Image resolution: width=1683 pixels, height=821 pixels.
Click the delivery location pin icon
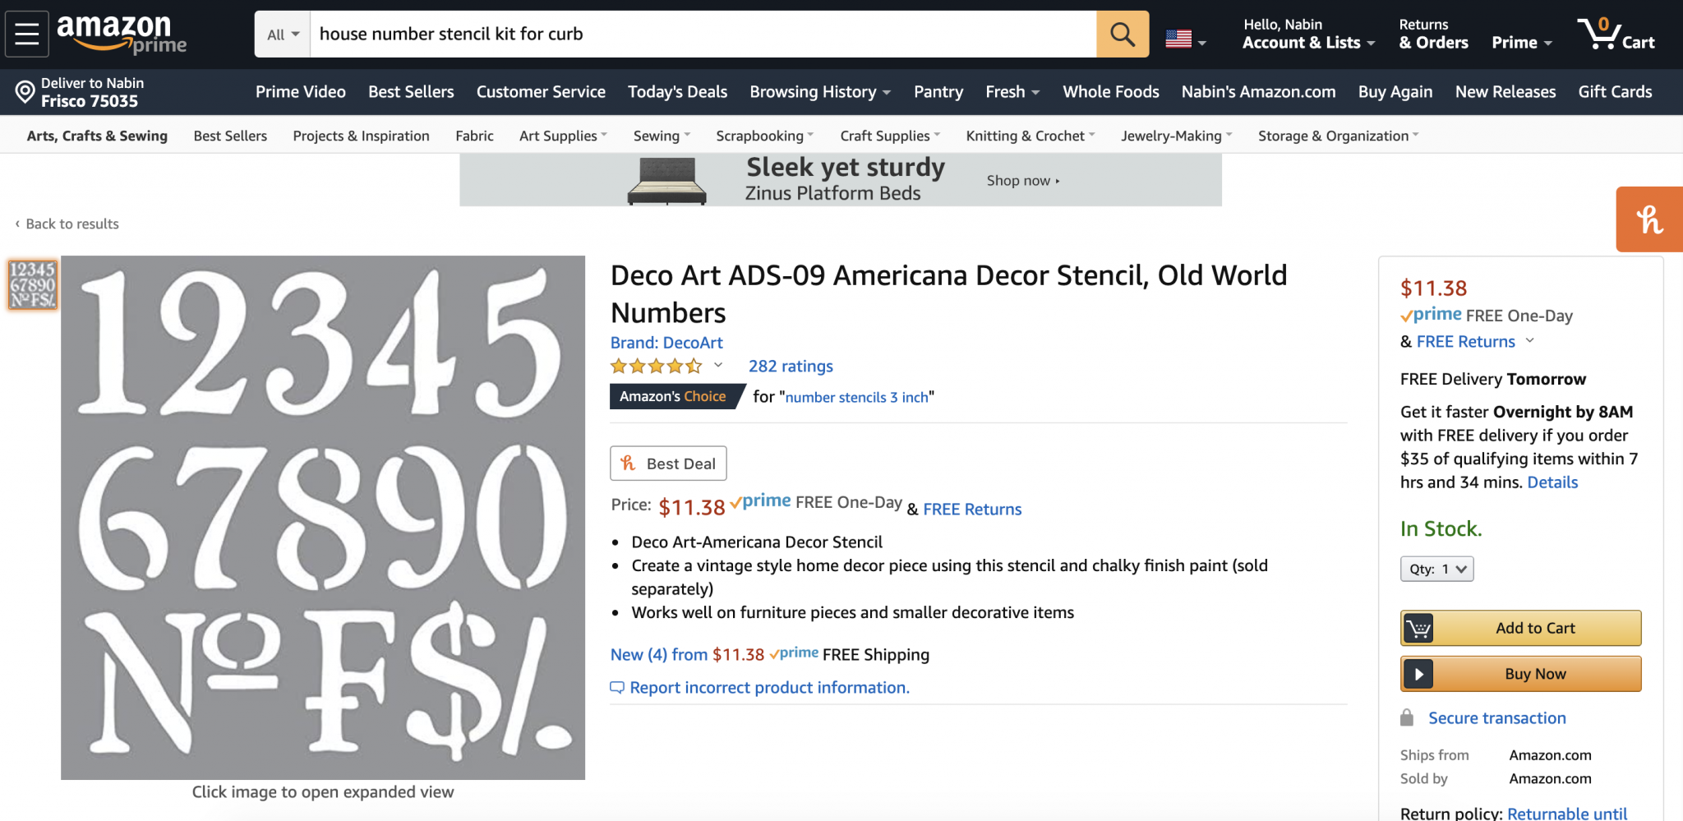coord(25,91)
